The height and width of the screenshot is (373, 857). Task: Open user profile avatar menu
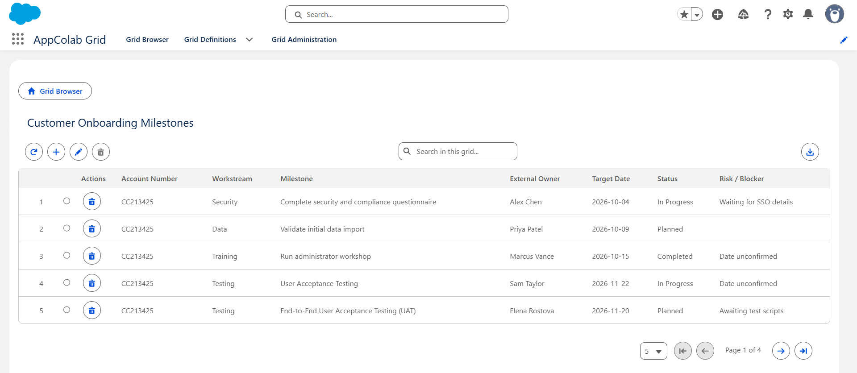(x=835, y=14)
